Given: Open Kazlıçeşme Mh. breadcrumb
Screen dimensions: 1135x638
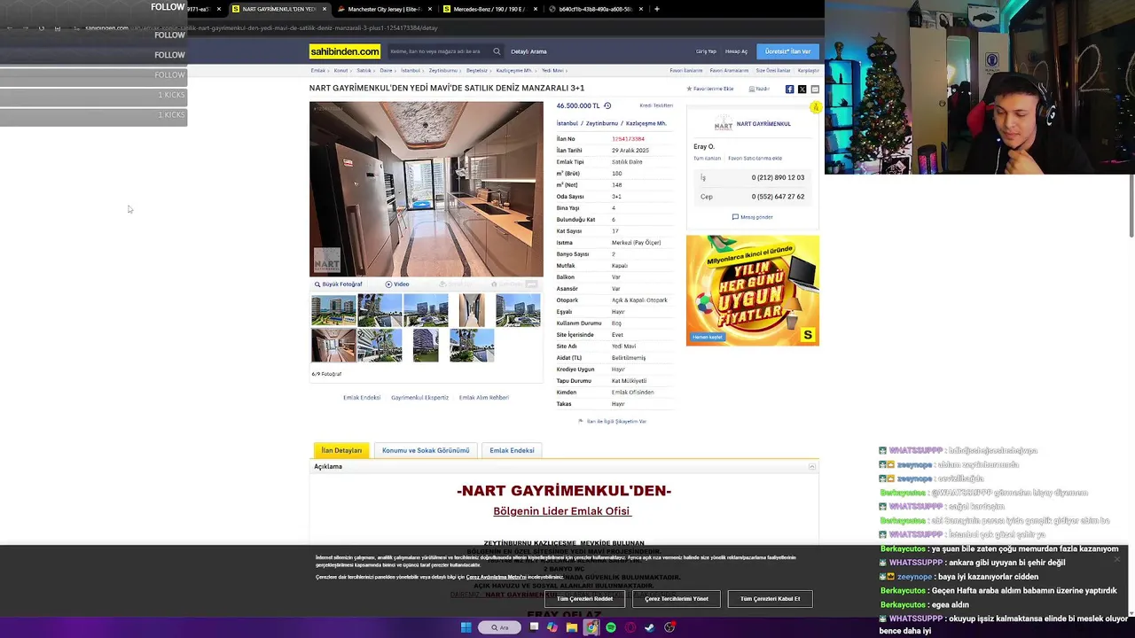Looking at the screenshot, I should pyautogui.click(x=514, y=70).
